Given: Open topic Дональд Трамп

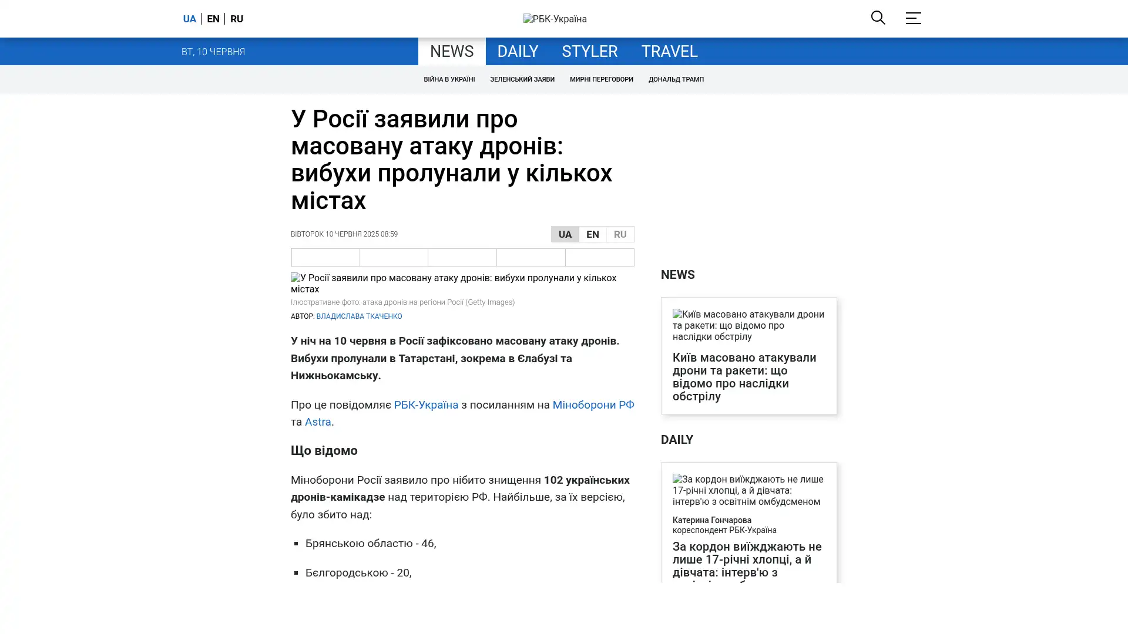Looking at the screenshot, I should [x=676, y=79].
